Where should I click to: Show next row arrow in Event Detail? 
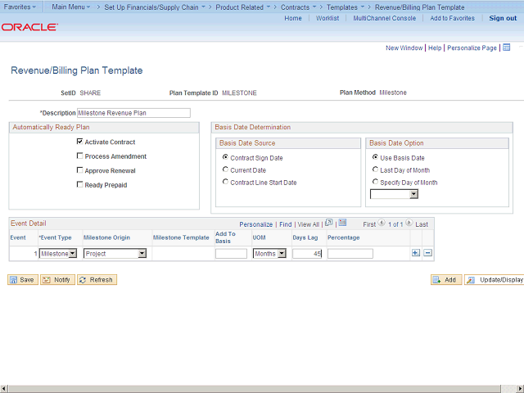coord(409,223)
